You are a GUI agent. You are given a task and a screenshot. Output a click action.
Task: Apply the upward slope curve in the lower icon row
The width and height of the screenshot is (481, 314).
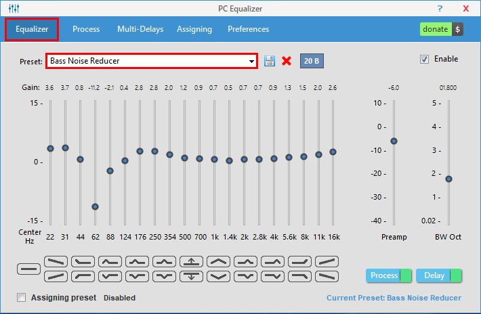click(56, 276)
